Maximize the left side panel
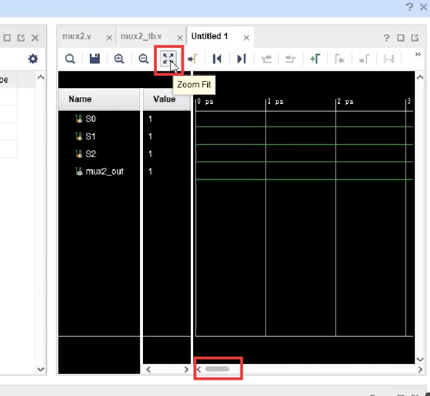This screenshot has height=396, width=430. coord(7,37)
